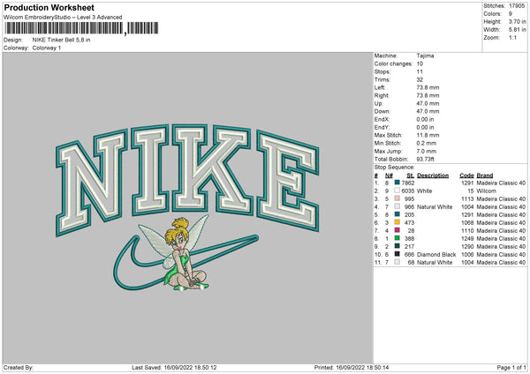Click the NIKE Tinker Bell design preview
Image resolution: width=530 pixels, height=374 pixels.
187,208
